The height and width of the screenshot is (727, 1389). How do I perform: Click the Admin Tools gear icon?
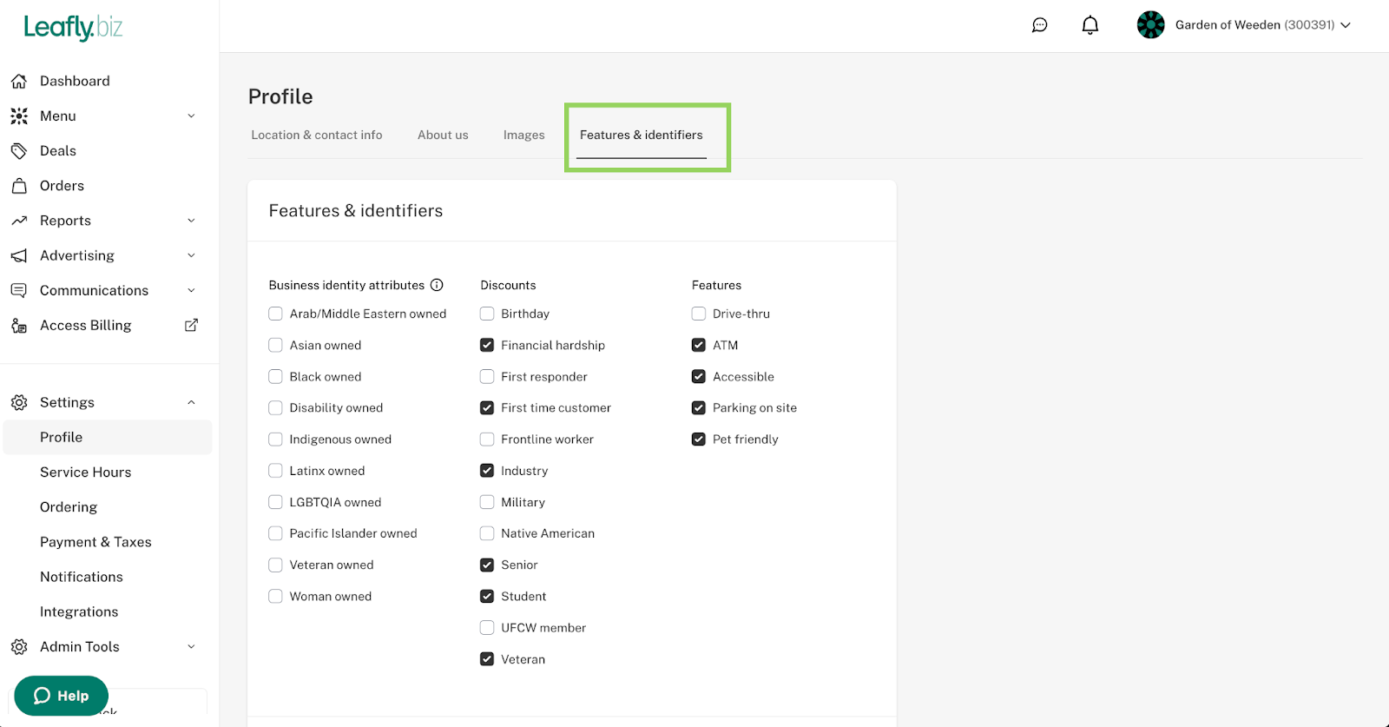pyautogui.click(x=19, y=646)
